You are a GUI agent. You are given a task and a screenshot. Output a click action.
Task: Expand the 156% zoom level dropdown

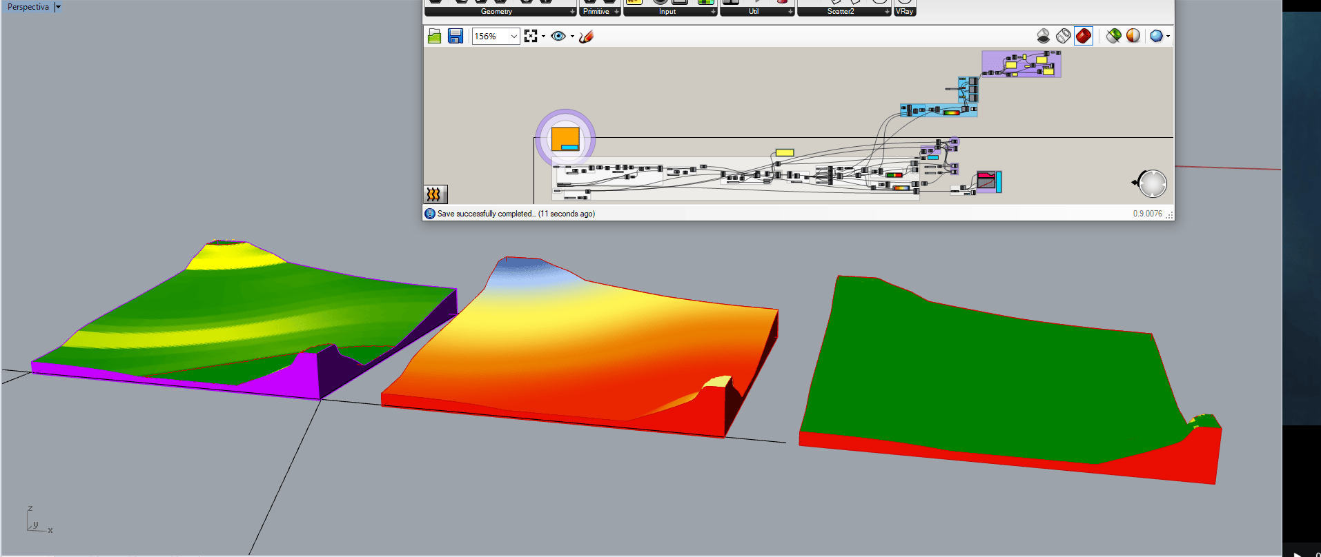tap(513, 37)
